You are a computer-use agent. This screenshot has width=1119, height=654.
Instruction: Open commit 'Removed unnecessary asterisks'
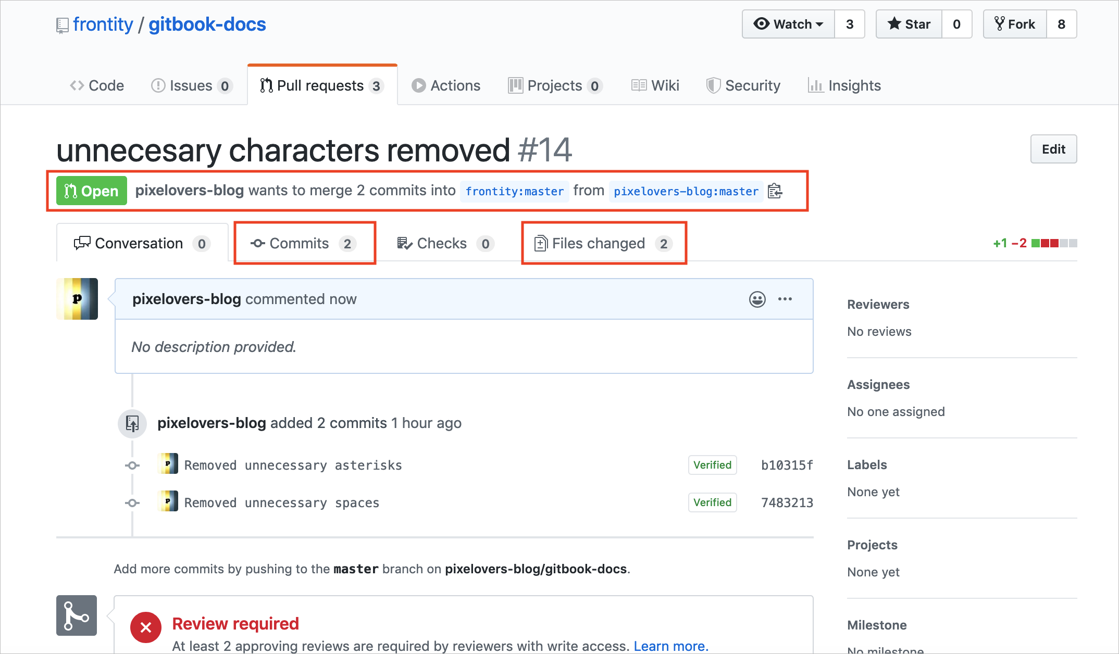pyautogui.click(x=293, y=465)
